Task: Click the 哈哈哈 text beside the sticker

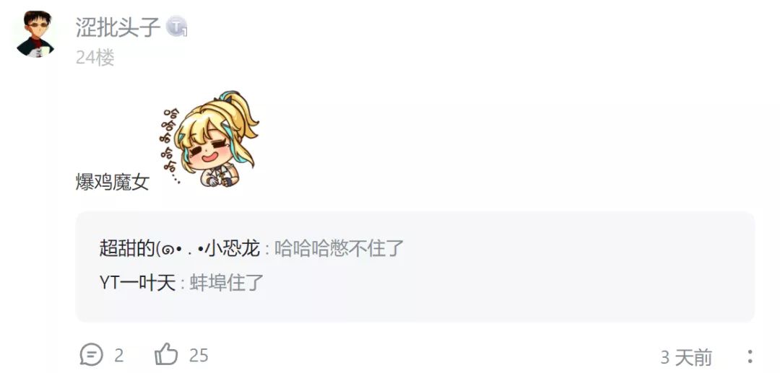Action: point(170,145)
